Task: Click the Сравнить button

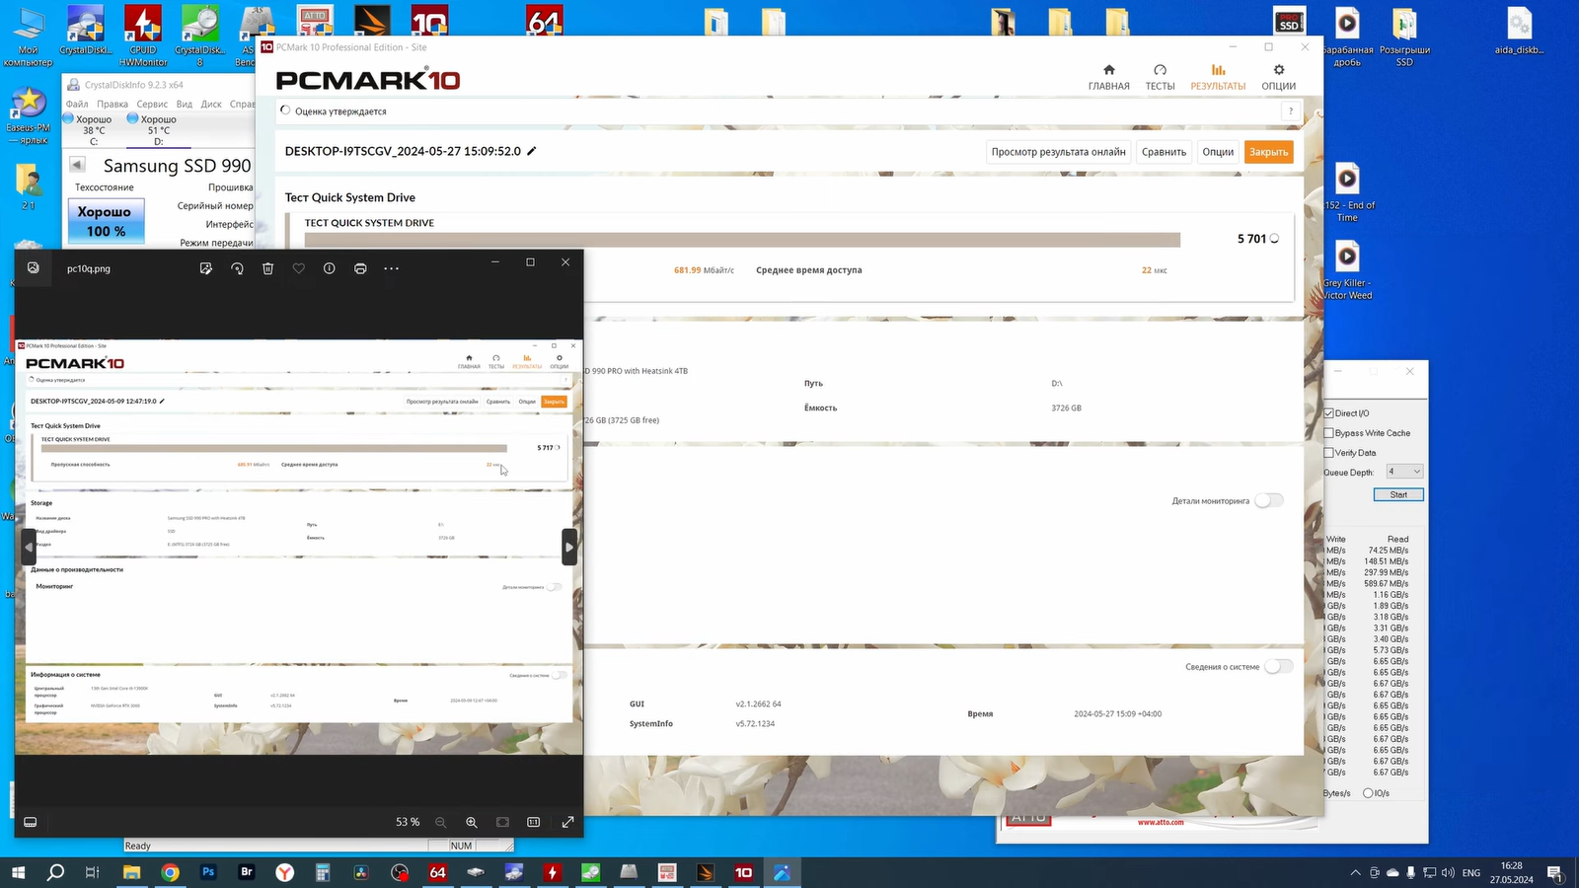Action: click(1164, 152)
